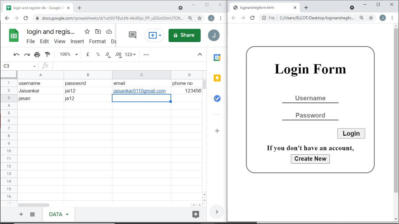Star the login and register spreadsheet

pos(87,31)
